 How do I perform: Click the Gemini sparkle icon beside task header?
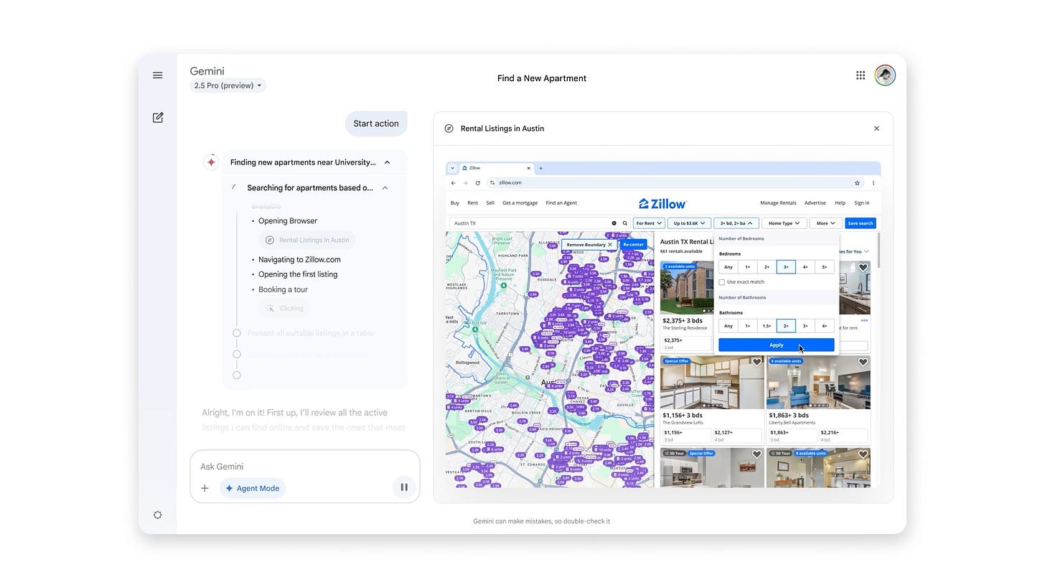pos(211,162)
